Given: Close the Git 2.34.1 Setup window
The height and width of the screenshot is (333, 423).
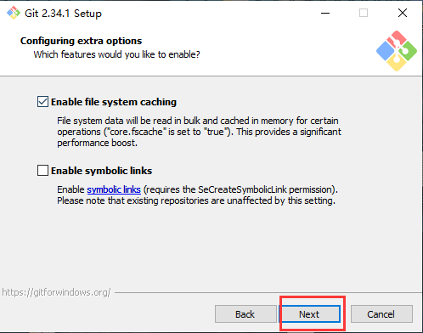Looking at the screenshot, I should coord(403,13).
